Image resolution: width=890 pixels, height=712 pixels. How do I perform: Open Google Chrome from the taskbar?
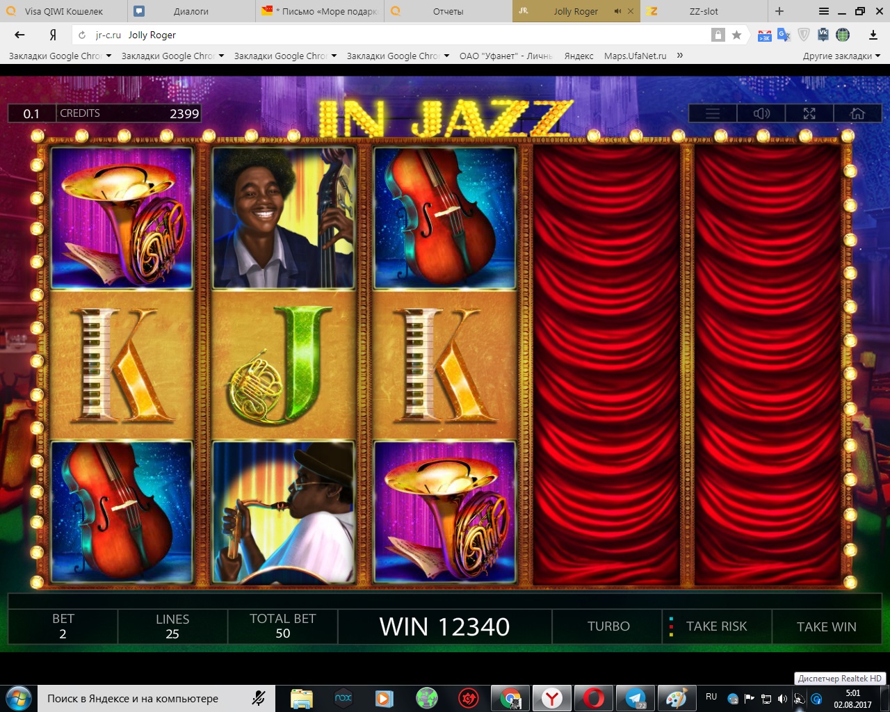(x=510, y=698)
